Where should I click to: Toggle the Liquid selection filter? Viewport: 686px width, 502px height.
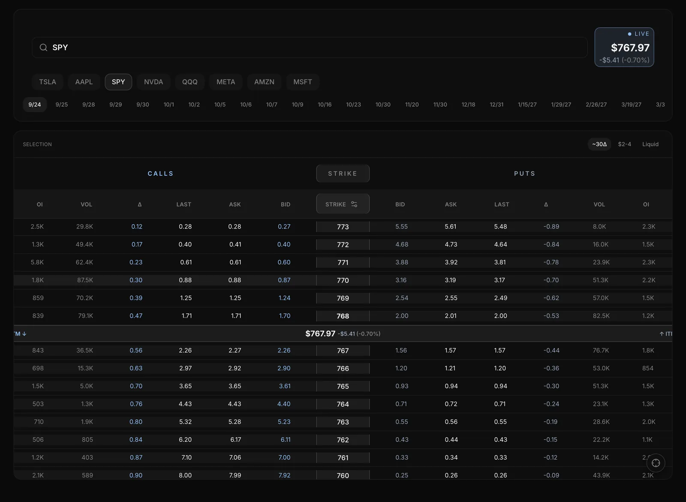pos(650,144)
